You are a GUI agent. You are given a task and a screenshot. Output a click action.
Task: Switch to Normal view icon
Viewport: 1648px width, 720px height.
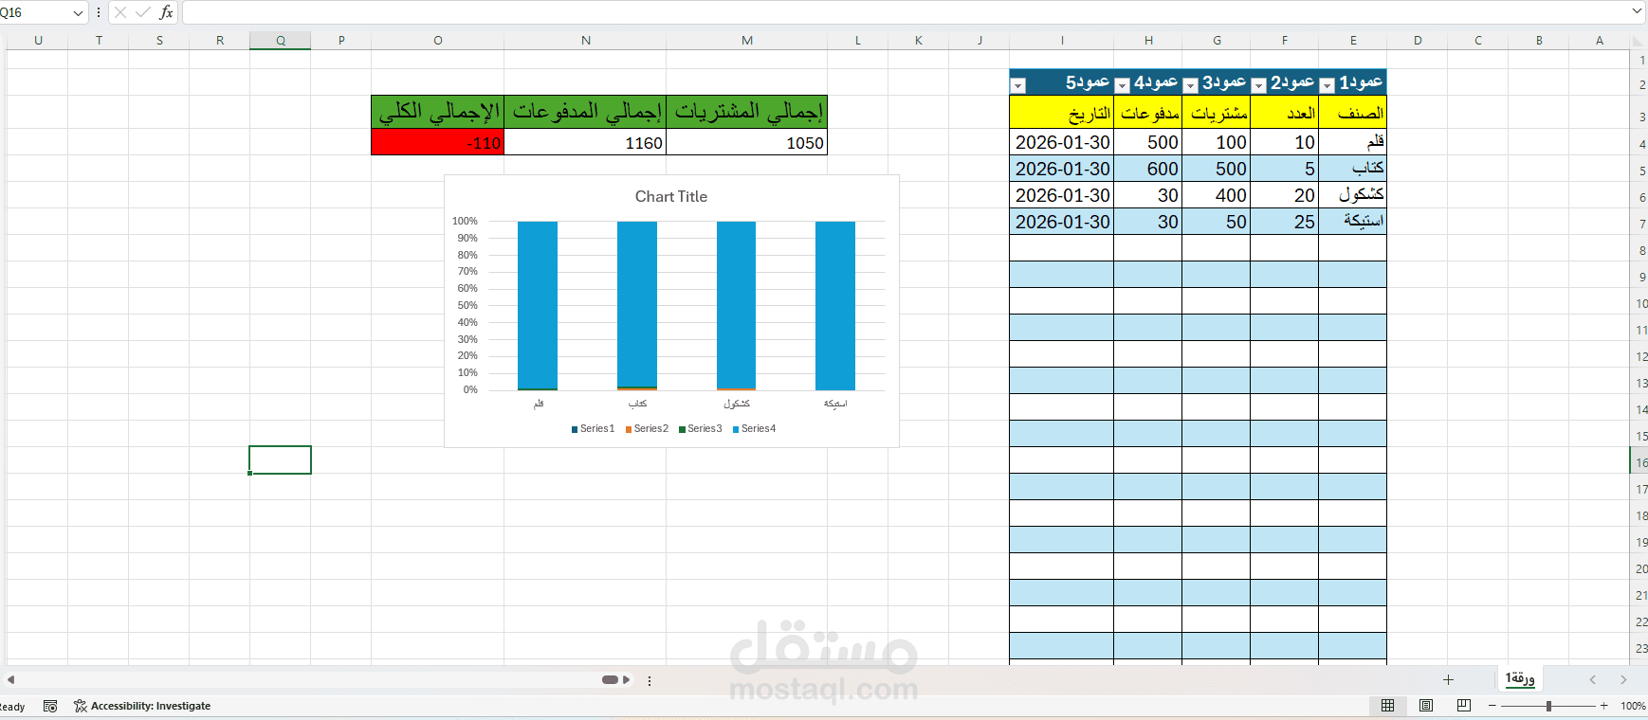point(1387,706)
